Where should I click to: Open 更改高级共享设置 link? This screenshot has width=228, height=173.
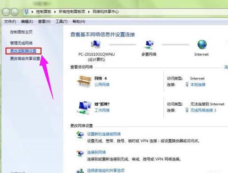pyautogui.click(x=25, y=58)
